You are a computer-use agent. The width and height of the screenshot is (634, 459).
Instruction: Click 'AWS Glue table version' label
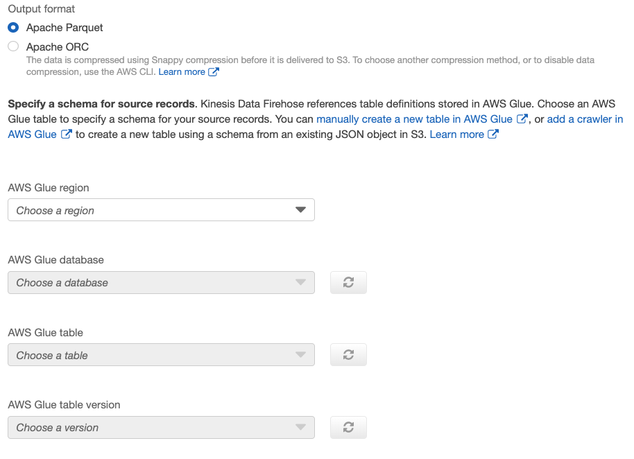click(64, 405)
